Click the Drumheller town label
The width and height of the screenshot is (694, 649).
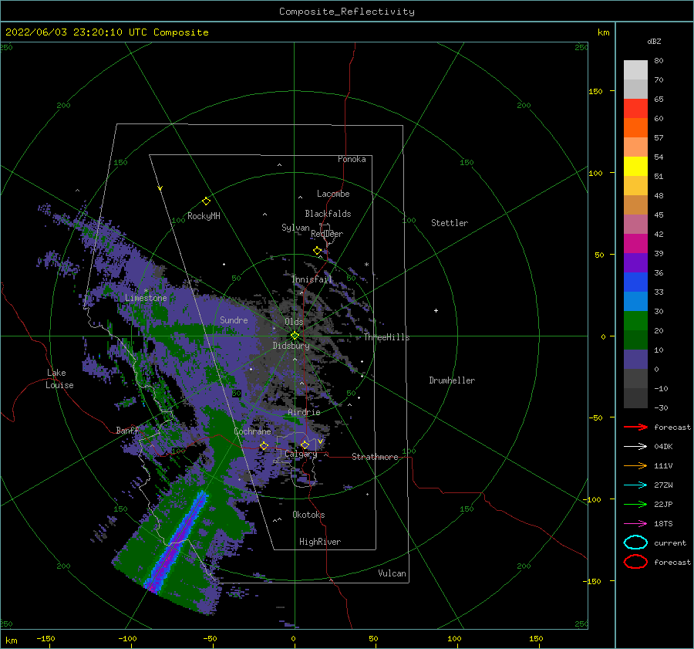pos(452,380)
